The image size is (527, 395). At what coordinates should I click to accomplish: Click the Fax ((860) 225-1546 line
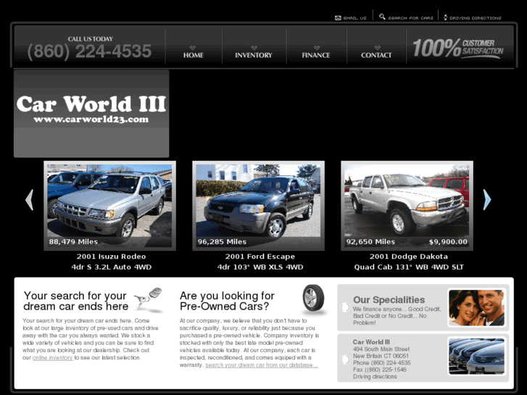[x=379, y=370]
